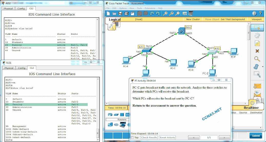The width and height of the screenshot is (266, 142).
Task: Click the ALS2 switch in the topology
Action: pyautogui.click(x=213, y=52)
